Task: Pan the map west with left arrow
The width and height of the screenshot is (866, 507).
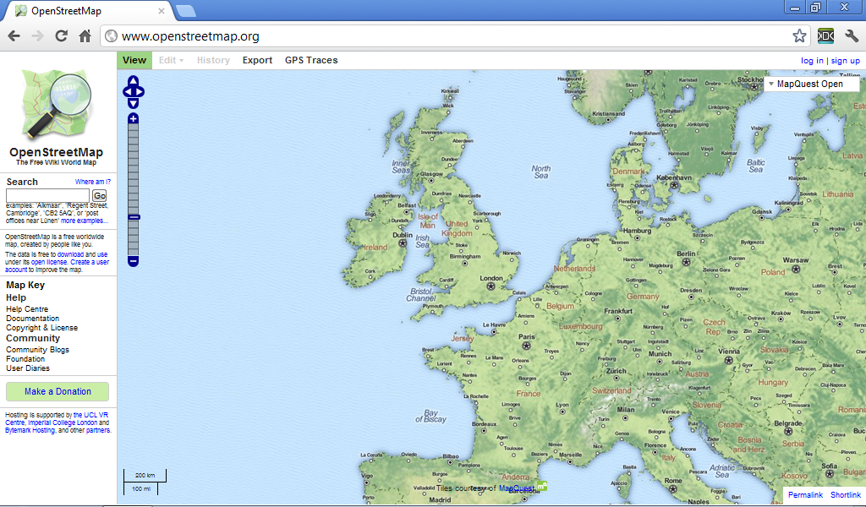Action: pos(127,91)
